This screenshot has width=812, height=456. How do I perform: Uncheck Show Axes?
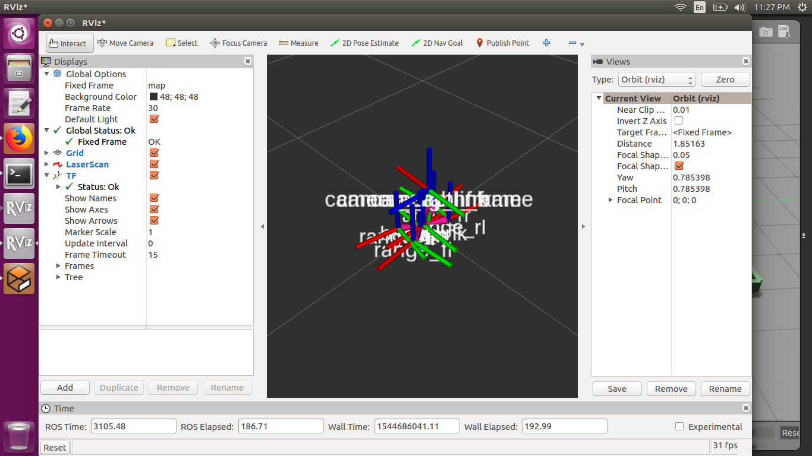(154, 209)
